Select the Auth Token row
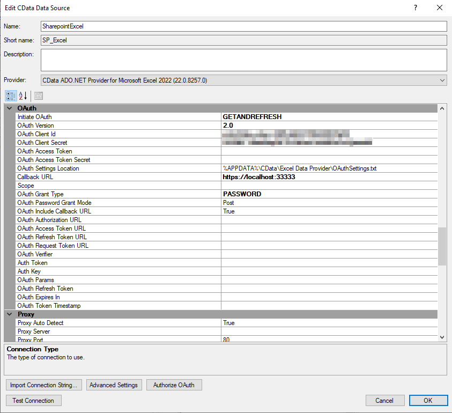This screenshot has width=452, height=413. [226, 263]
